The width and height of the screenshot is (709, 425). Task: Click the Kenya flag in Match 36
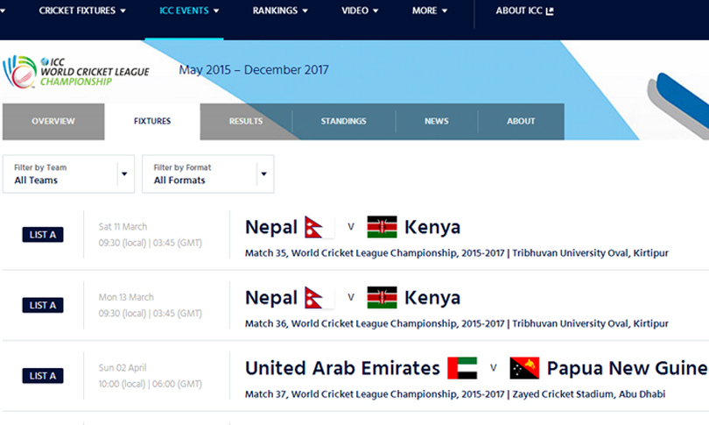pos(383,297)
